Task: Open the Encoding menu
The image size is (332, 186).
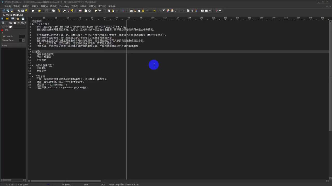Action: point(64,6)
